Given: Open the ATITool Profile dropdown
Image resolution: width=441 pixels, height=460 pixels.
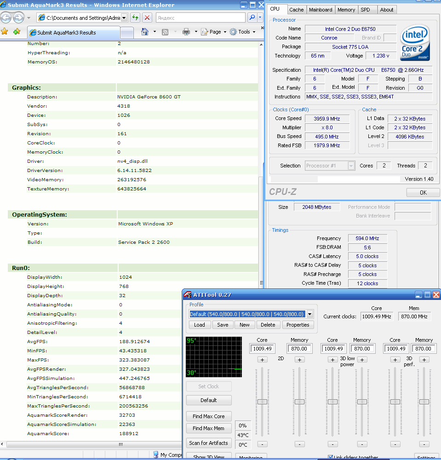Looking at the screenshot, I should (309, 314).
